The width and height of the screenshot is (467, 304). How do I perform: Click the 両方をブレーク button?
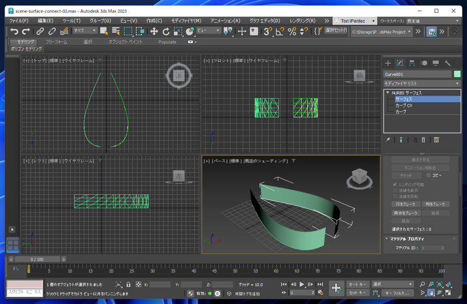405,213
